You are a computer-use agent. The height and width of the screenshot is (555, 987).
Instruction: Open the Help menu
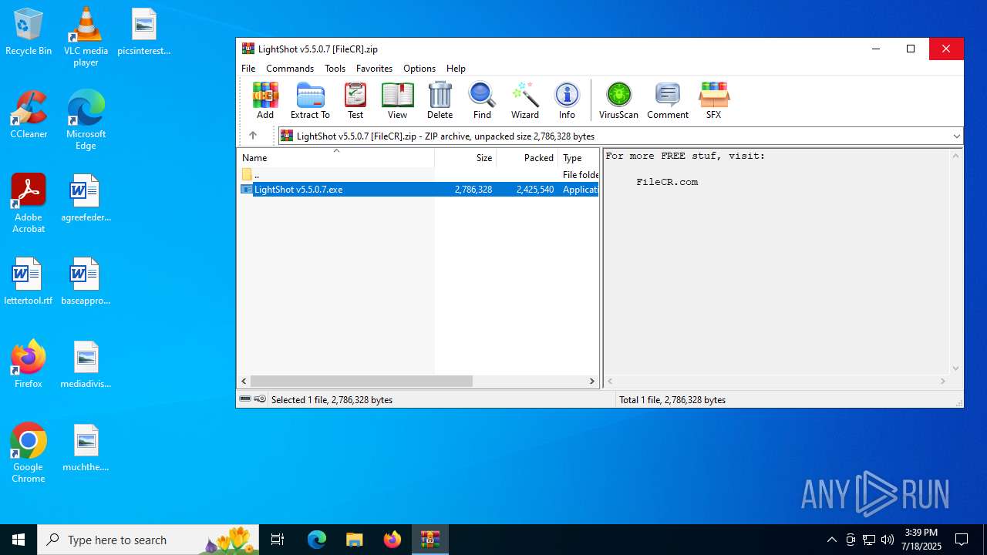click(456, 69)
